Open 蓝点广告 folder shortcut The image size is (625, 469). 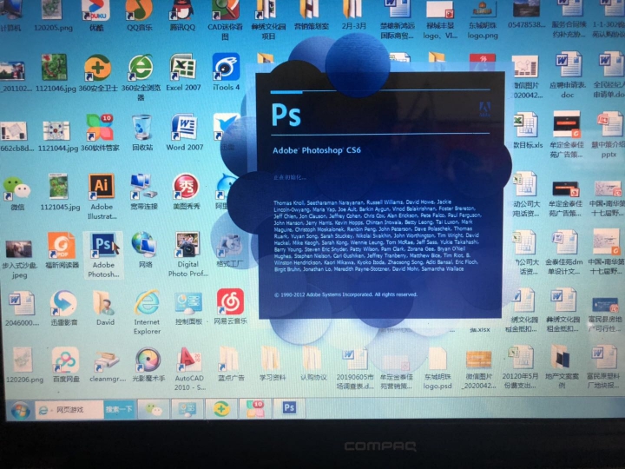coord(230,363)
